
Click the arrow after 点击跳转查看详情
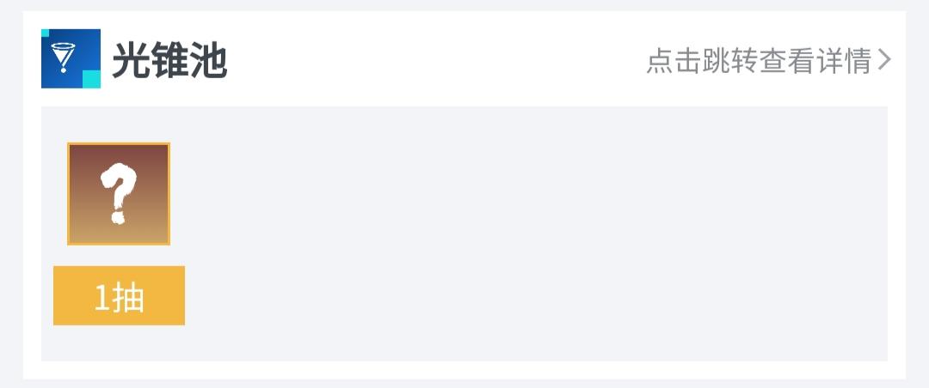[884, 61]
